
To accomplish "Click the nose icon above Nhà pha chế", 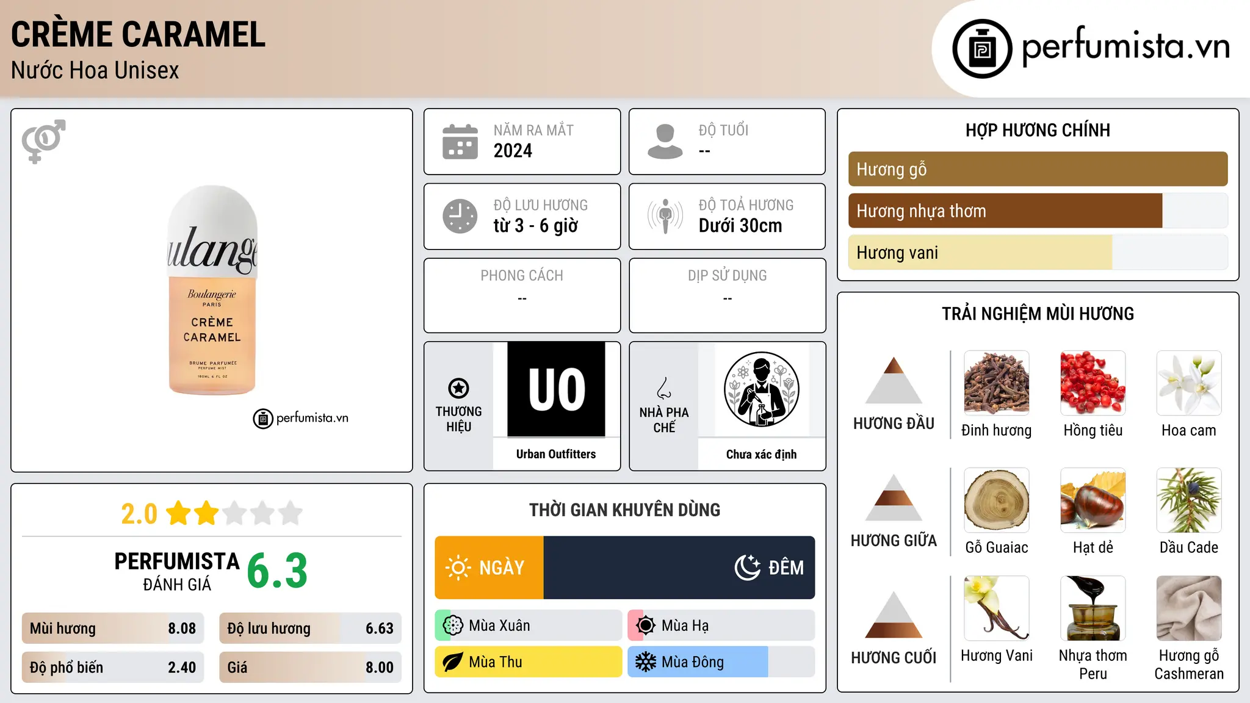I will click(664, 388).
